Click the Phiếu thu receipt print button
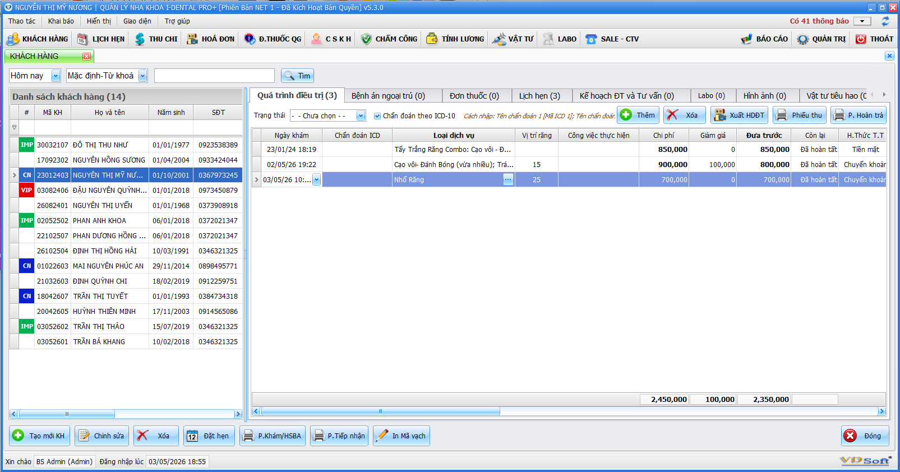This screenshot has width=900, height=472. pos(800,115)
